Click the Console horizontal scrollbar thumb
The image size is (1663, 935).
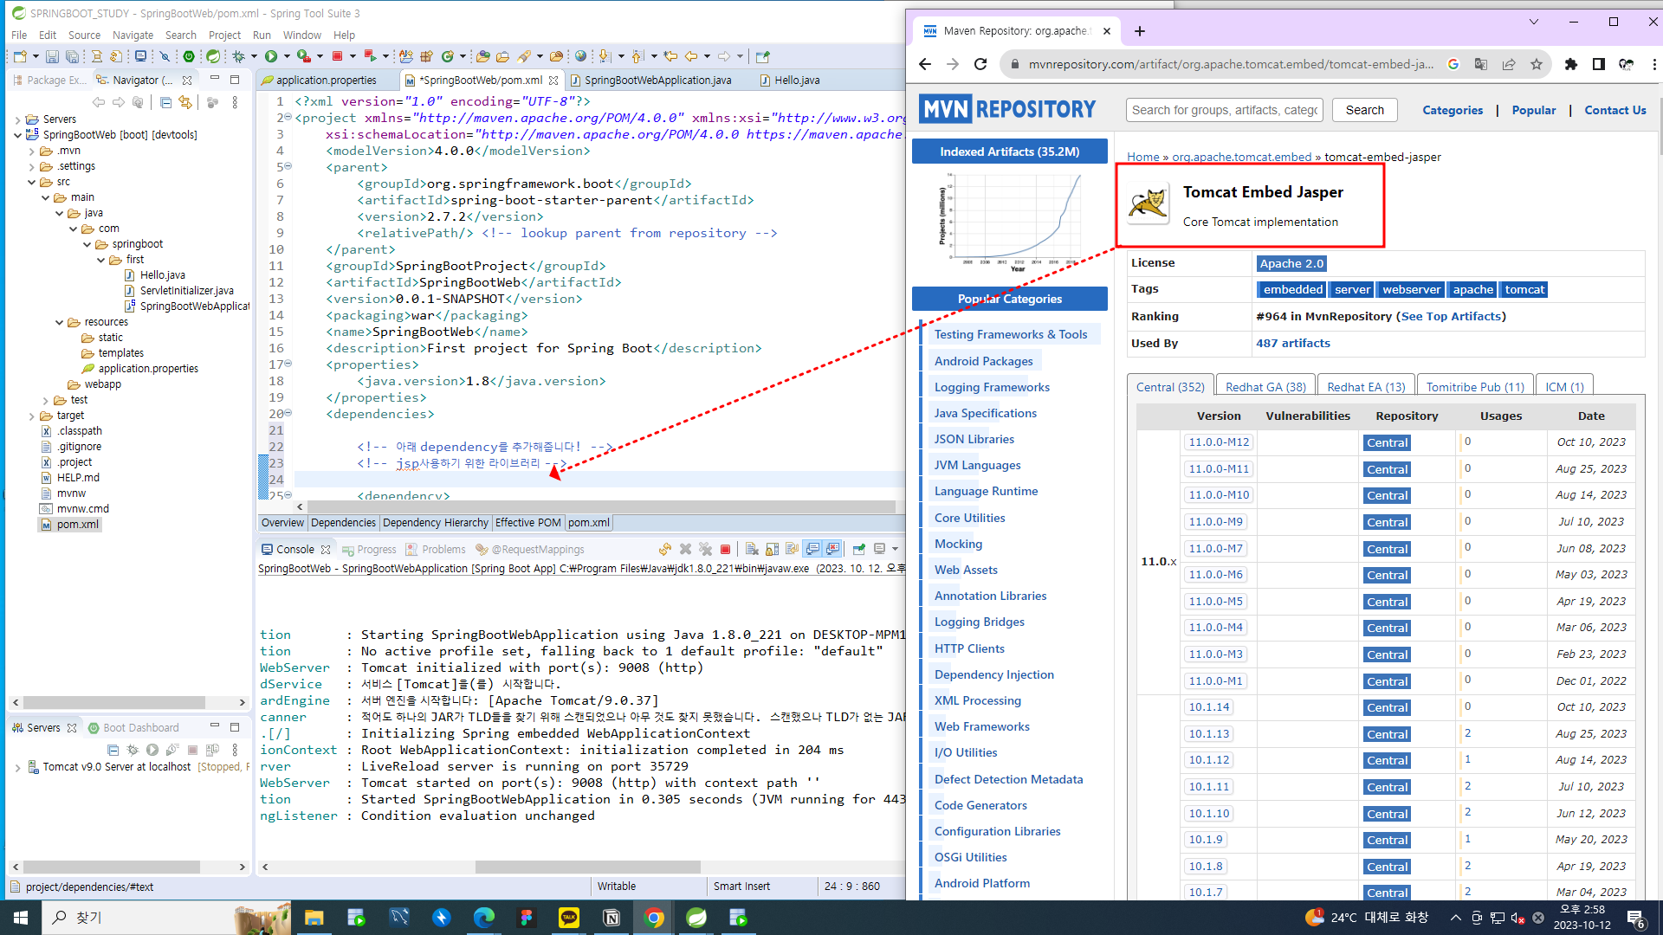pyautogui.click(x=587, y=867)
